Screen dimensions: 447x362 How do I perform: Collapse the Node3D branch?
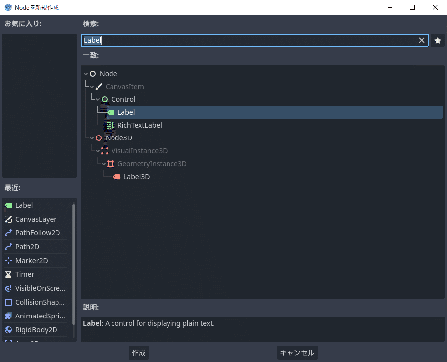92,138
